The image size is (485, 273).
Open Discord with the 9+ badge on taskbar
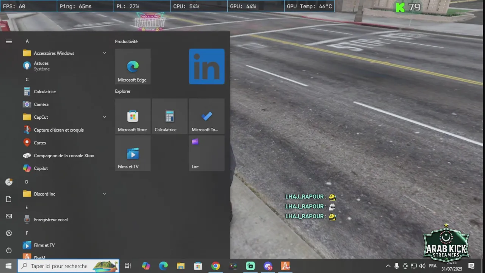tap(268, 266)
